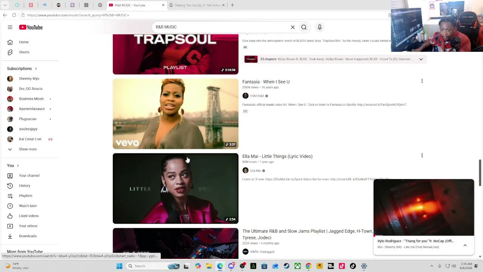Expand the 53 chapters dropdown
Image resolution: width=483 pixels, height=272 pixels.
(421, 59)
